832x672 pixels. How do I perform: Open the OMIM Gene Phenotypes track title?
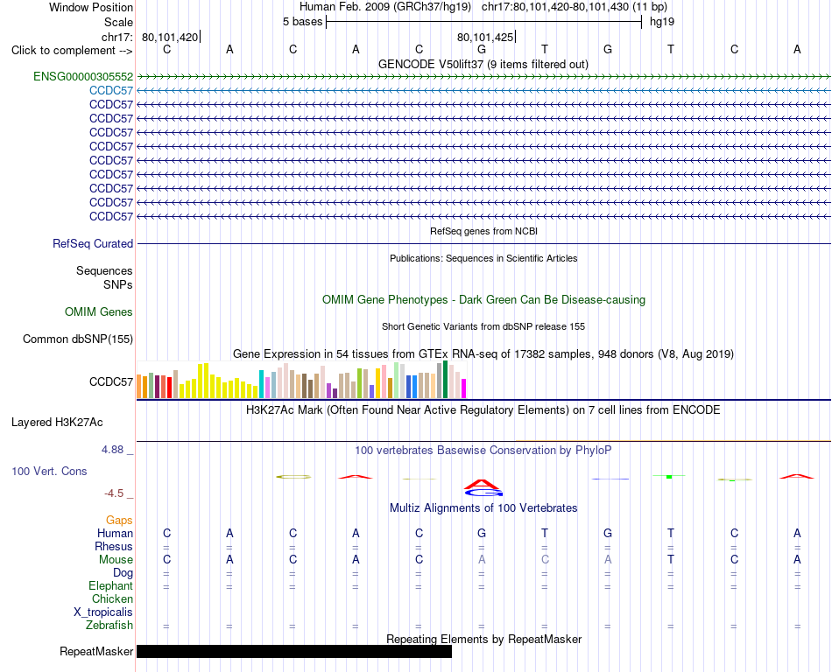click(x=483, y=299)
